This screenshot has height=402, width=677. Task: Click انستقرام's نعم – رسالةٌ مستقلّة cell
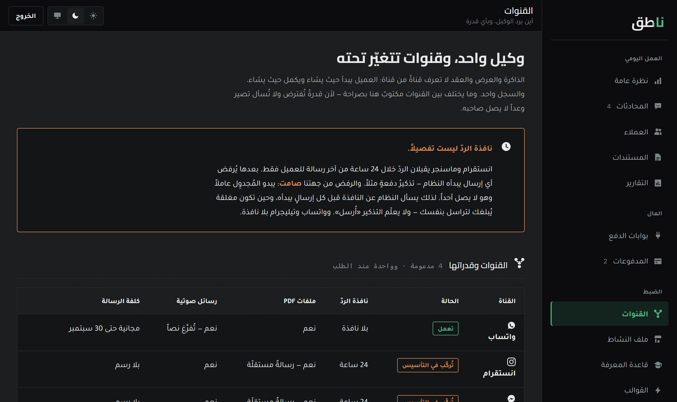(281, 365)
